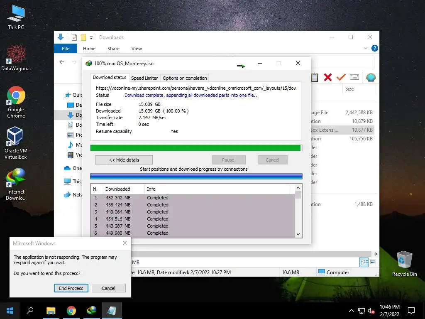Go back in Downloads Explorer window

click(x=62, y=62)
